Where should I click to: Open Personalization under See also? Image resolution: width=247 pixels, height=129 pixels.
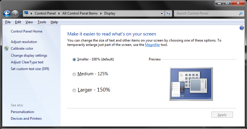(22, 112)
